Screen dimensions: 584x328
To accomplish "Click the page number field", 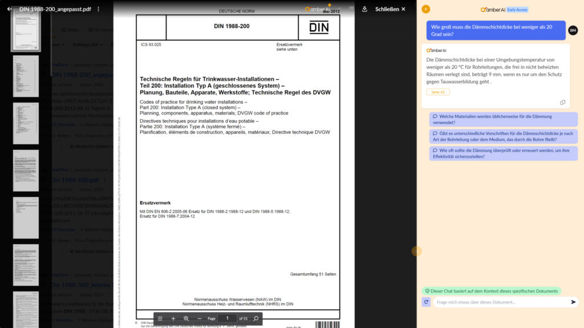I will (227, 318).
